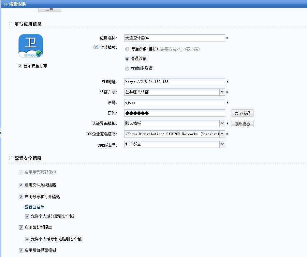
Task: Select 增强沙箱(推荐) radio option
Action: tap(127, 49)
